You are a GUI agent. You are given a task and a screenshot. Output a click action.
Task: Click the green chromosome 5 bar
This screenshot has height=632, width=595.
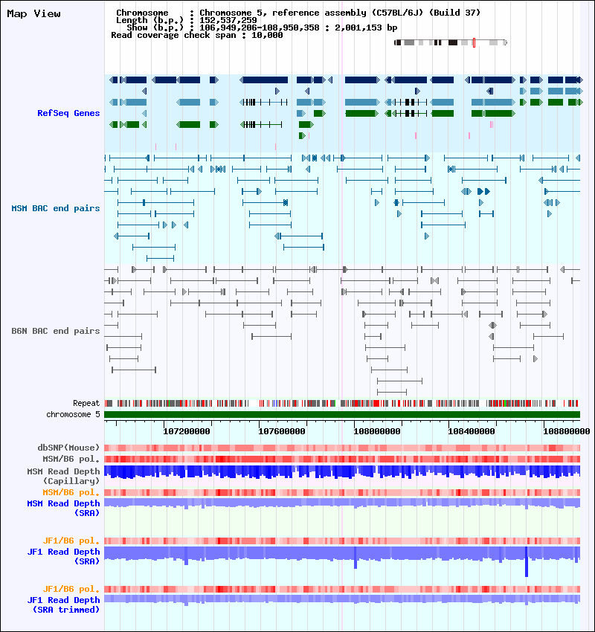[342, 415]
